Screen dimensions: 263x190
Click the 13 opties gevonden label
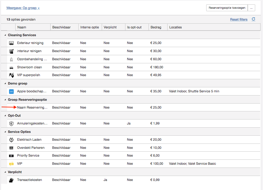point(21,19)
